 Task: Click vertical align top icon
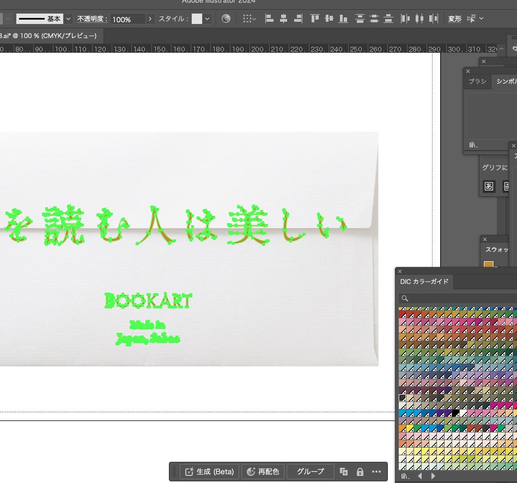(314, 18)
